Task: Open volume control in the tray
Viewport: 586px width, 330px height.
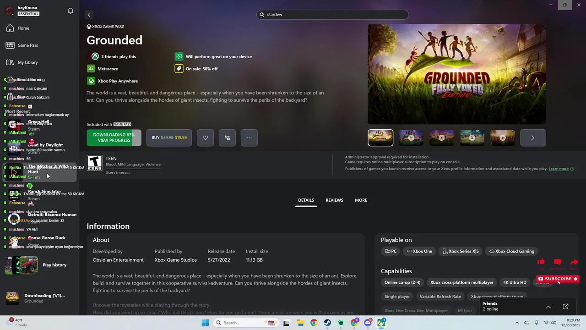Action: click(553, 323)
